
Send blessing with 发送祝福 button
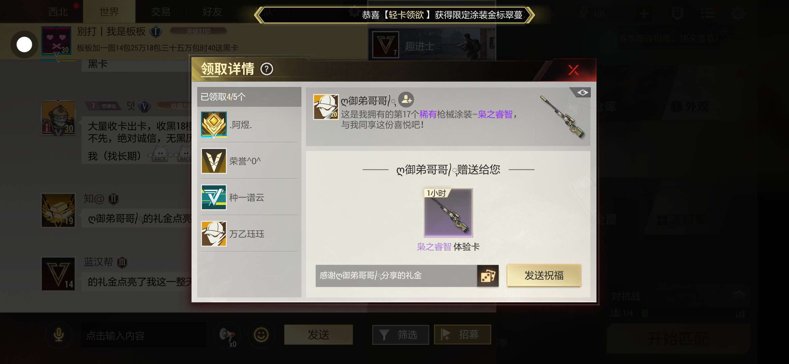544,276
